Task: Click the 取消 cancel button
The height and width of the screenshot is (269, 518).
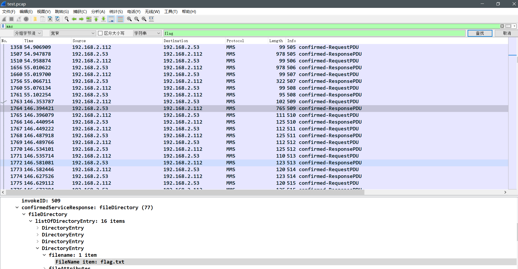Action: [507, 33]
